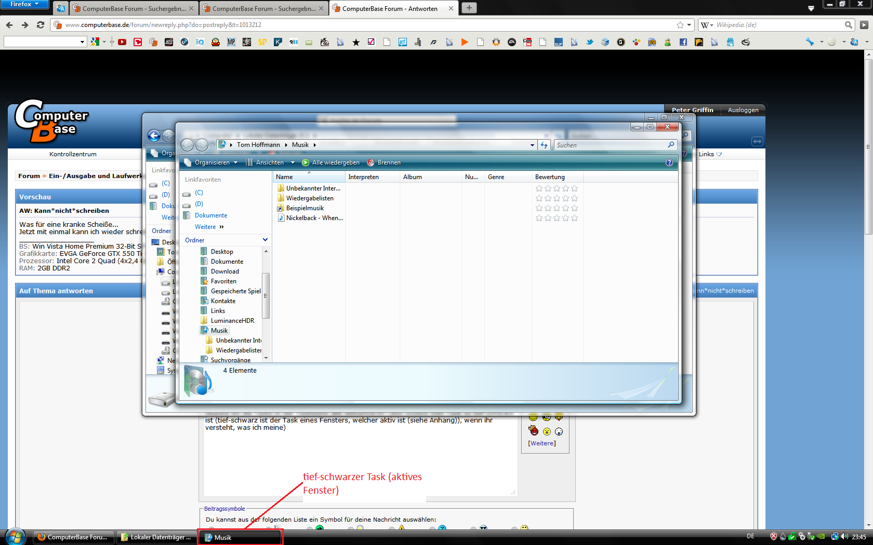The height and width of the screenshot is (545, 873).
Task: Open the list-all-tabs dropdown arrow
Action: pos(811,8)
